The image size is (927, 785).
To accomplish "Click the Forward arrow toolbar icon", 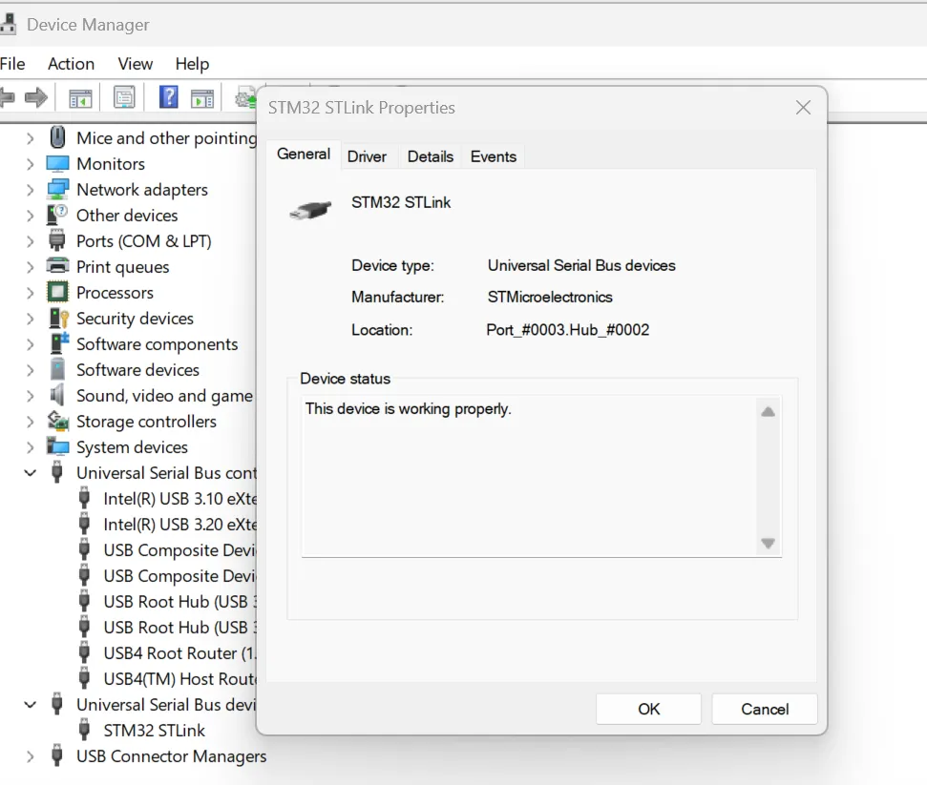I will (x=36, y=97).
